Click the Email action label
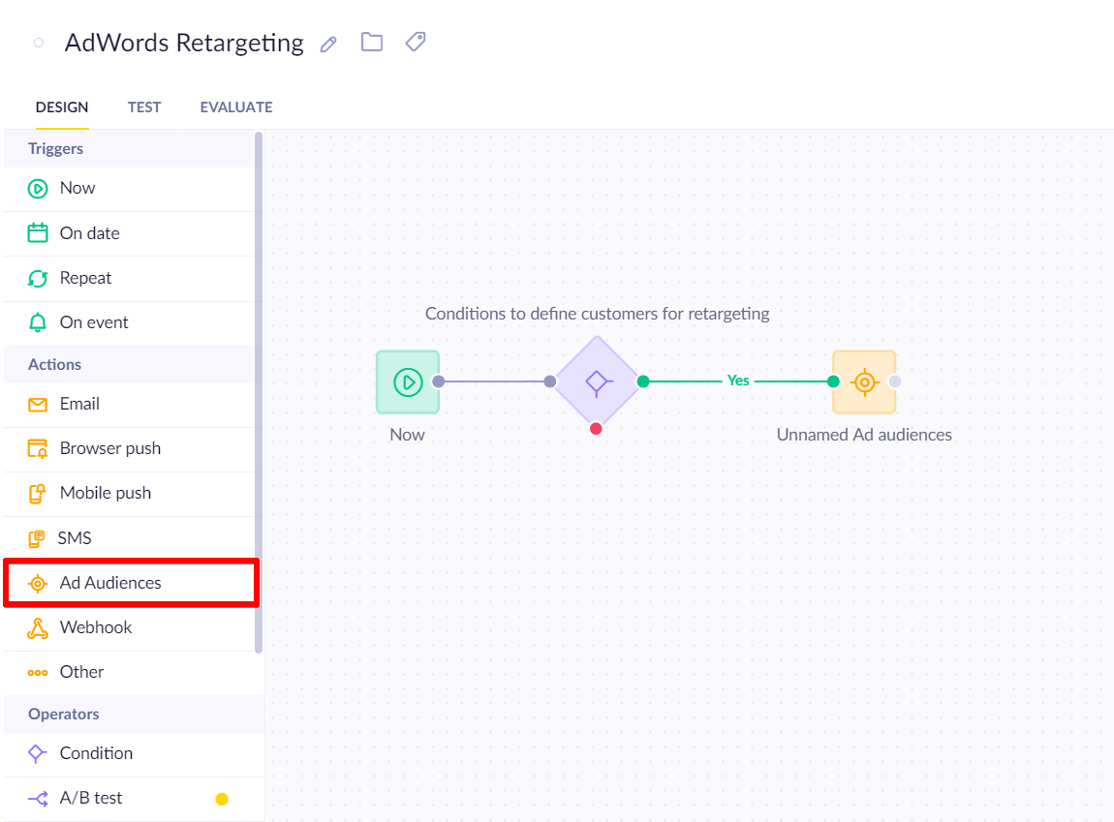The height and width of the screenshot is (822, 1114). coord(79,404)
